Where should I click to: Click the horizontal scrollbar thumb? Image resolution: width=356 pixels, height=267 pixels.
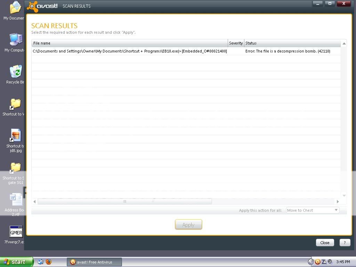(x=125, y=201)
